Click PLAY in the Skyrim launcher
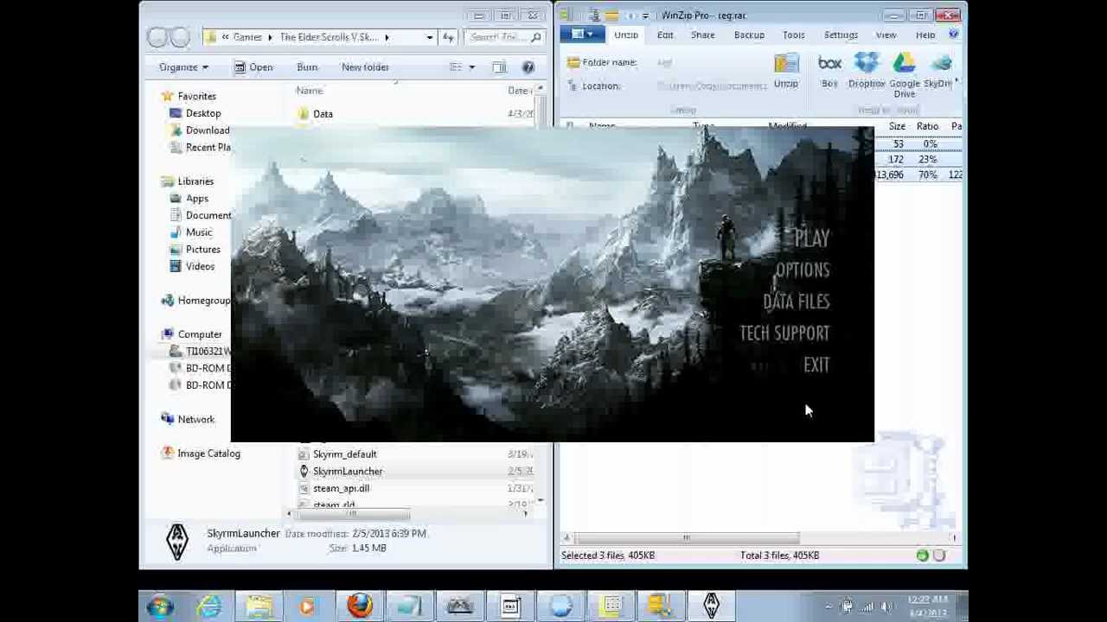The height and width of the screenshot is (622, 1107). tap(811, 238)
